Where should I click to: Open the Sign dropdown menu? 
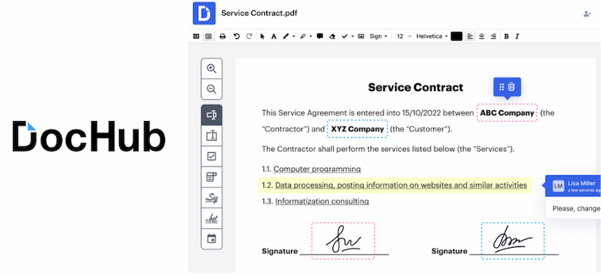point(378,36)
